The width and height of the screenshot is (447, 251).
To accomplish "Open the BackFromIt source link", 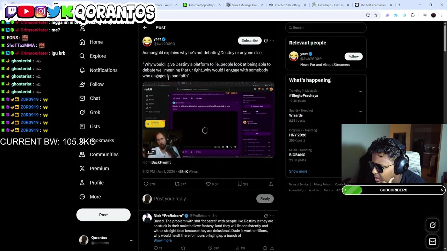I will tap(161, 162).
